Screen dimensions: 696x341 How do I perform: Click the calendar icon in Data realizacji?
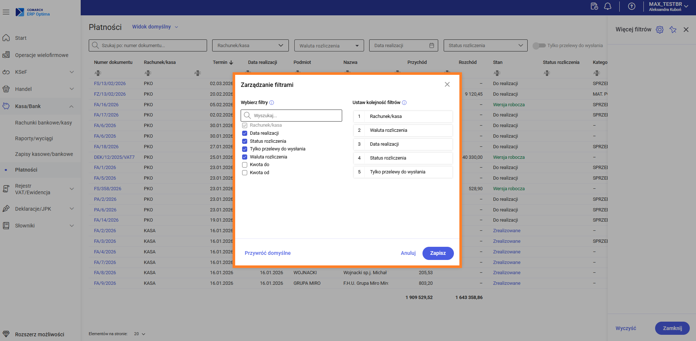432,46
